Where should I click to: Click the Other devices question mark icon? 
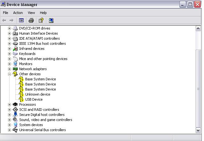coord(15,74)
